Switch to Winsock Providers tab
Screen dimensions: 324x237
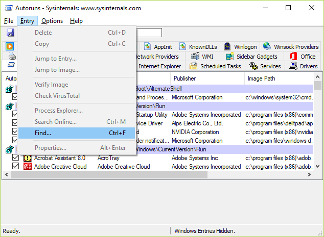[x=291, y=47]
